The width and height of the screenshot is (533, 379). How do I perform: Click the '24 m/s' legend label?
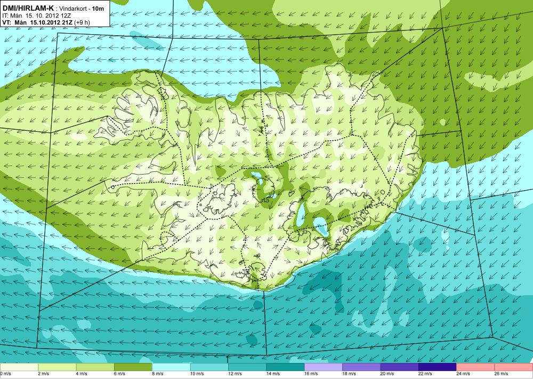coord(464,374)
